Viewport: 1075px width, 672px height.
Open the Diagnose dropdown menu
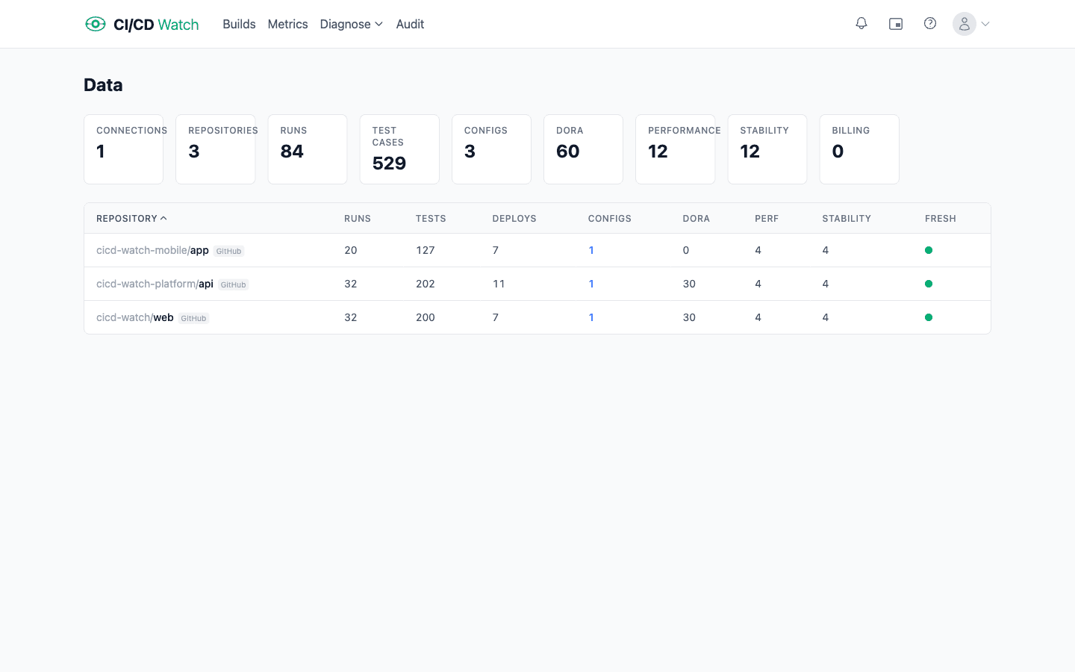click(x=352, y=24)
